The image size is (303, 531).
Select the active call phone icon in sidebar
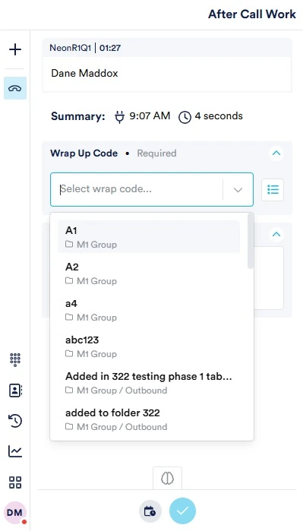15,88
